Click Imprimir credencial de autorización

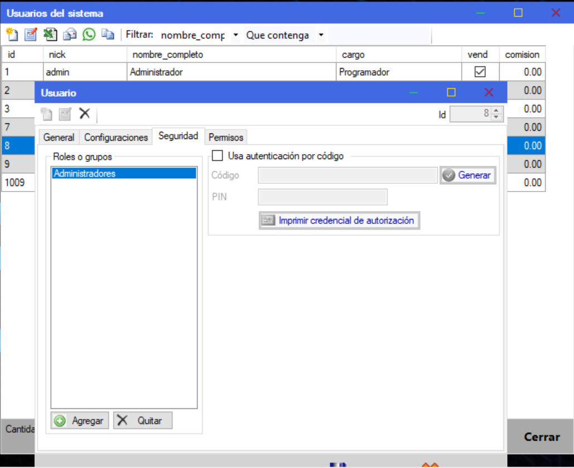tap(339, 221)
